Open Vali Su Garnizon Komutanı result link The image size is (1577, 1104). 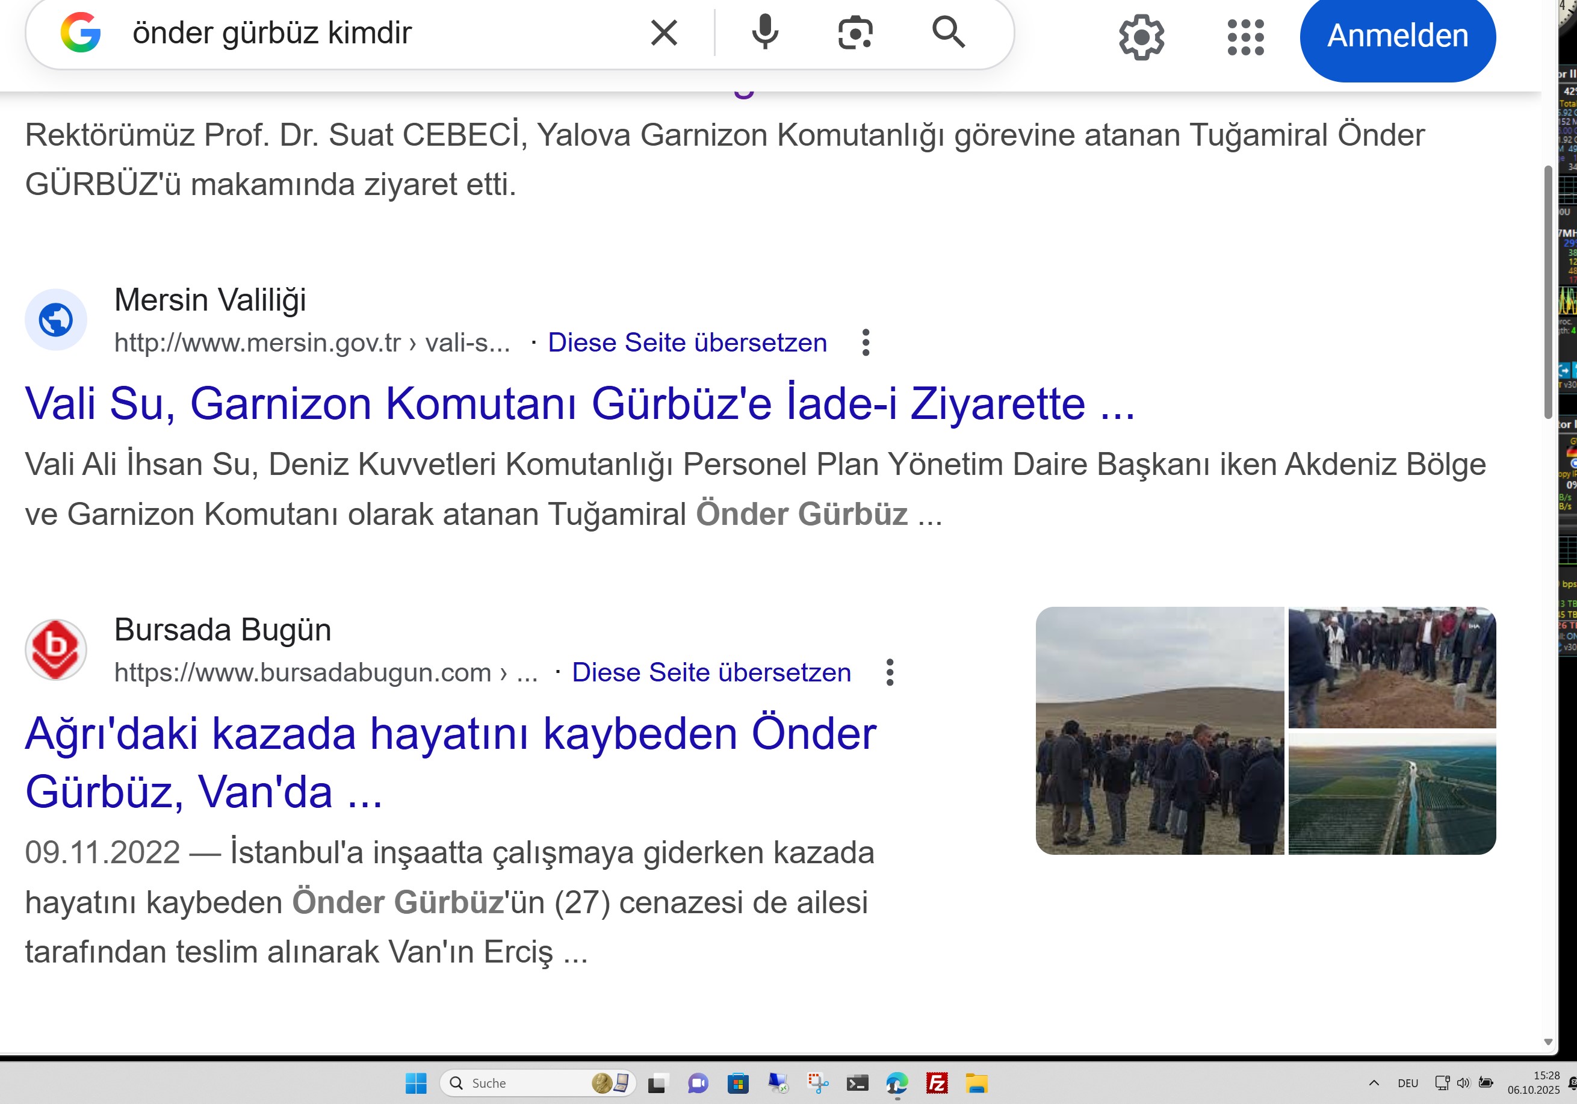[x=579, y=403]
